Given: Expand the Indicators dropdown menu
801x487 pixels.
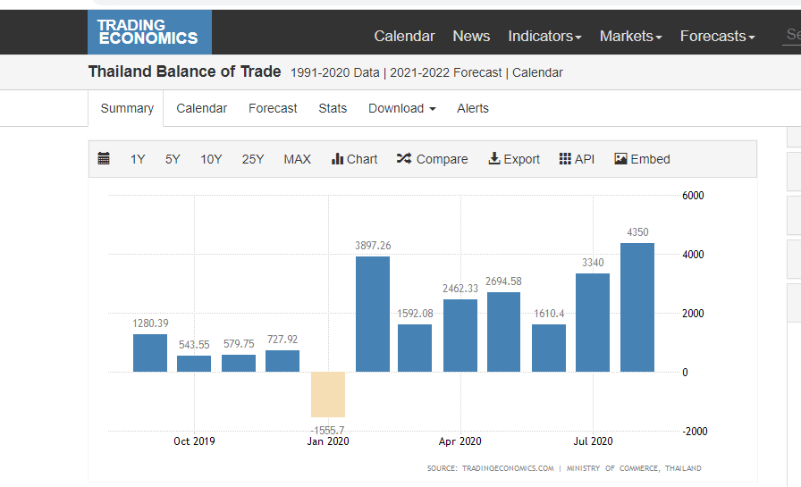Looking at the screenshot, I should click(x=544, y=36).
